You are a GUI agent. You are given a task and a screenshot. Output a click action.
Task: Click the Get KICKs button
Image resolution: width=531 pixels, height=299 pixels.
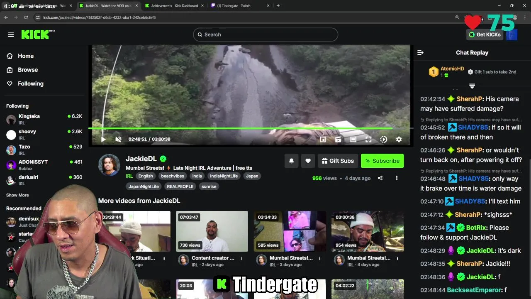coord(485,34)
